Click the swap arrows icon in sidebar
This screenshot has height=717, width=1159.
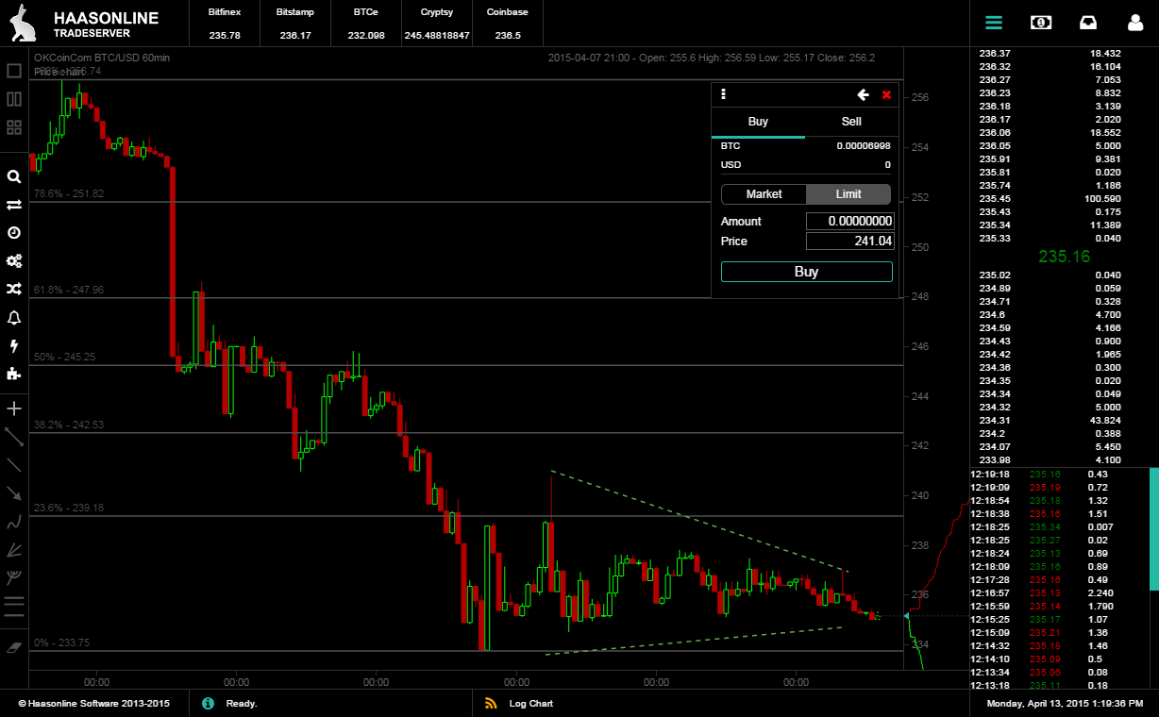pos(14,205)
